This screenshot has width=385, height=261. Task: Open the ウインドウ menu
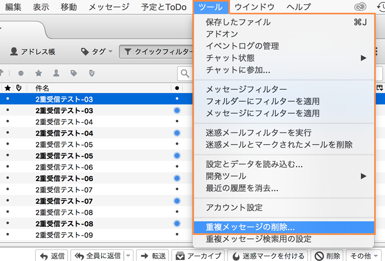click(255, 7)
